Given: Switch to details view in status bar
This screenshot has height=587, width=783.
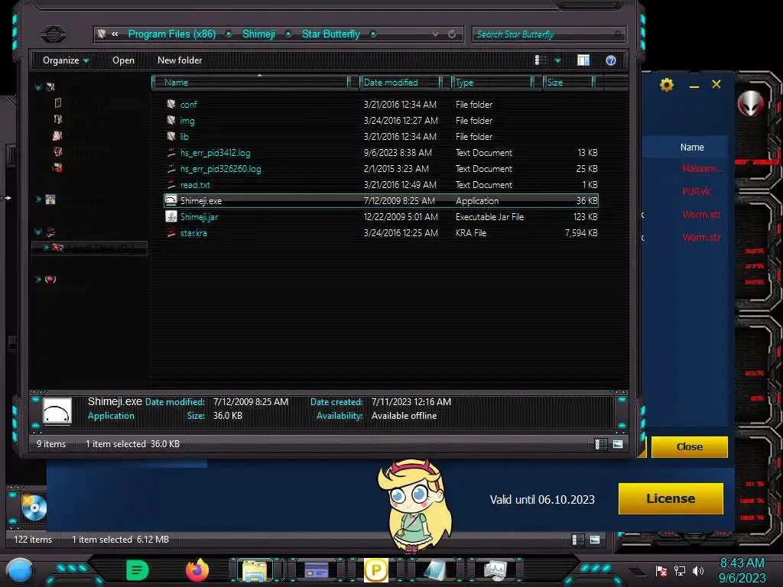Looking at the screenshot, I should (601, 444).
